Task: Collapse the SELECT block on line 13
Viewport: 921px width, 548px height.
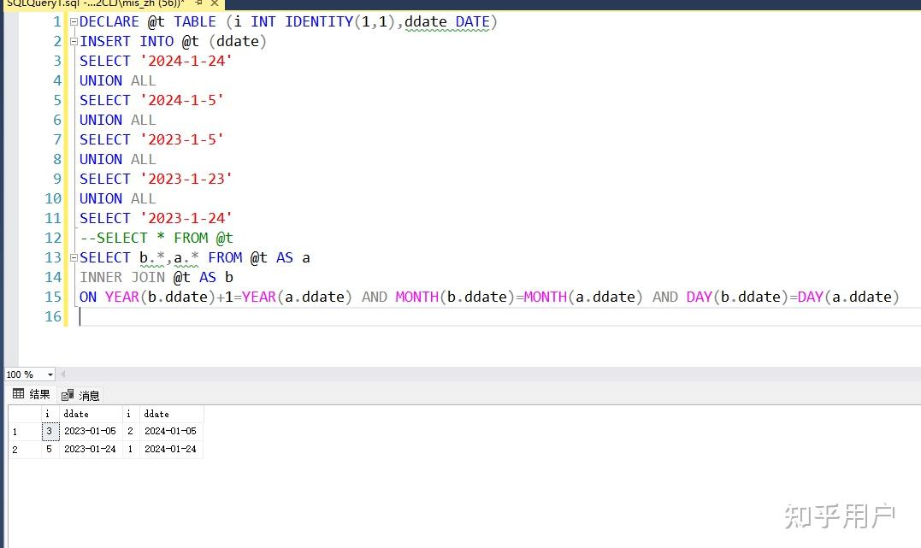Action: click(x=74, y=258)
